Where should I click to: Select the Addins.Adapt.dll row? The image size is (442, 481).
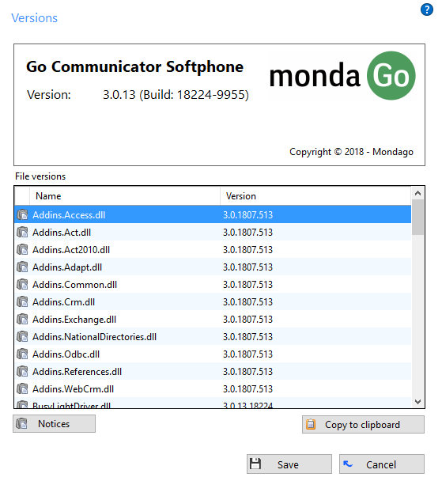[x=213, y=267]
